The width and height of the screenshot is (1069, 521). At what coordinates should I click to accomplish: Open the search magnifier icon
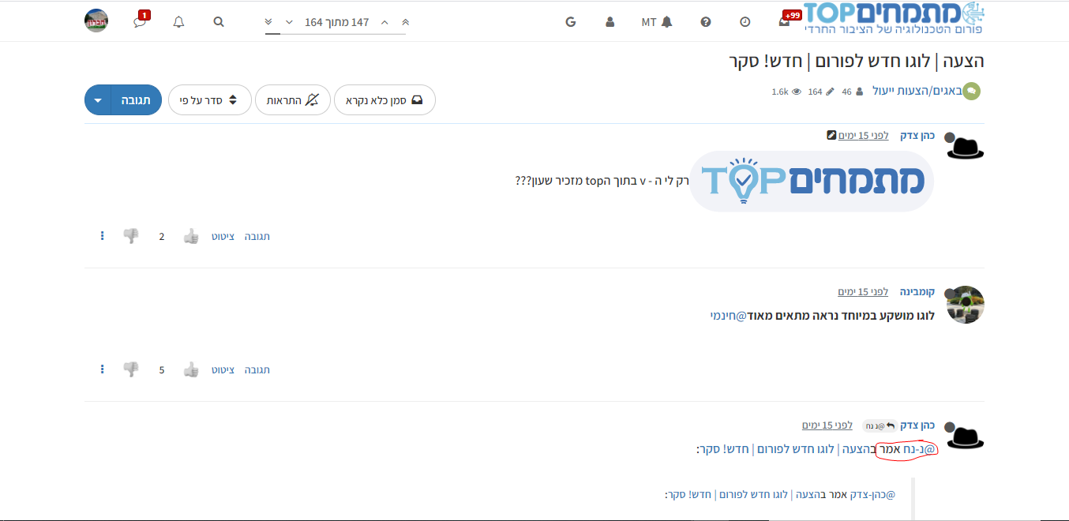pos(219,22)
